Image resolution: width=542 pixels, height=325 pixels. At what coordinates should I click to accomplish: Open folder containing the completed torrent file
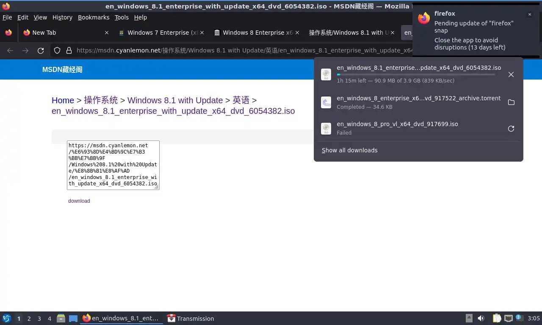click(511, 102)
